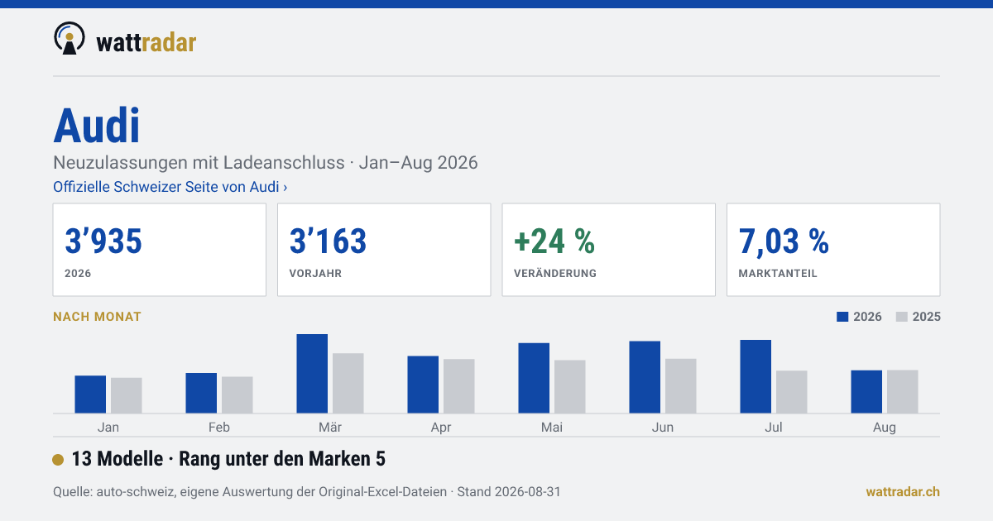993x521 pixels.
Task: Click the Feb axis label
Action: [219, 428]
